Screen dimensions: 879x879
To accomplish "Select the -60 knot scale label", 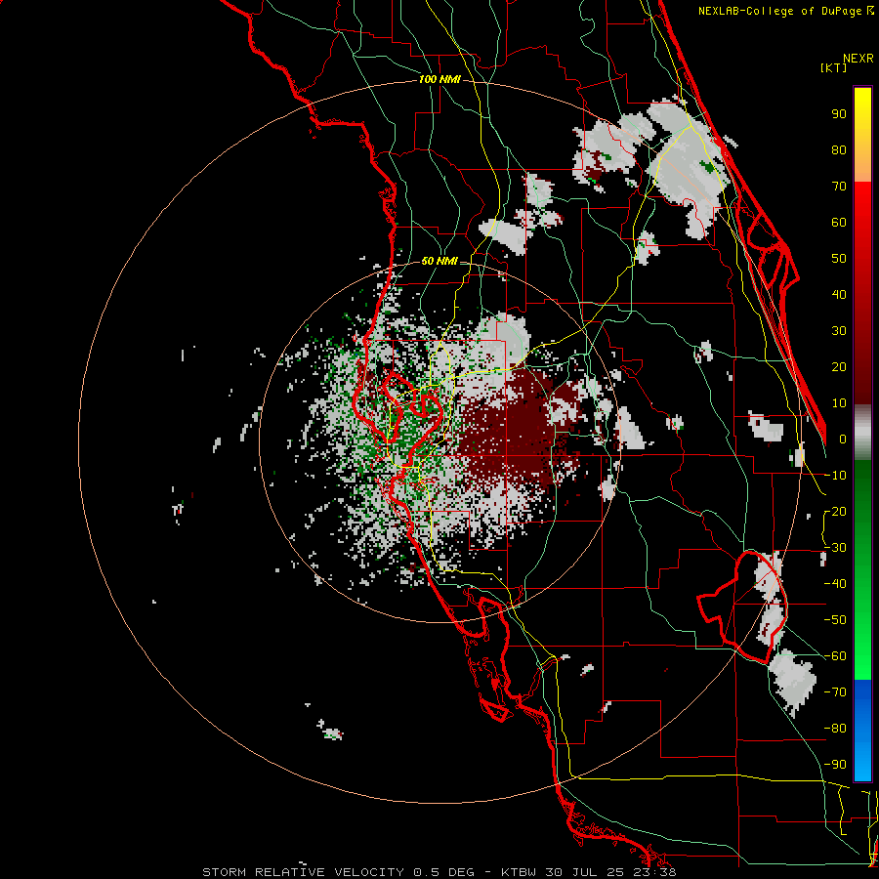I will 835,656.
